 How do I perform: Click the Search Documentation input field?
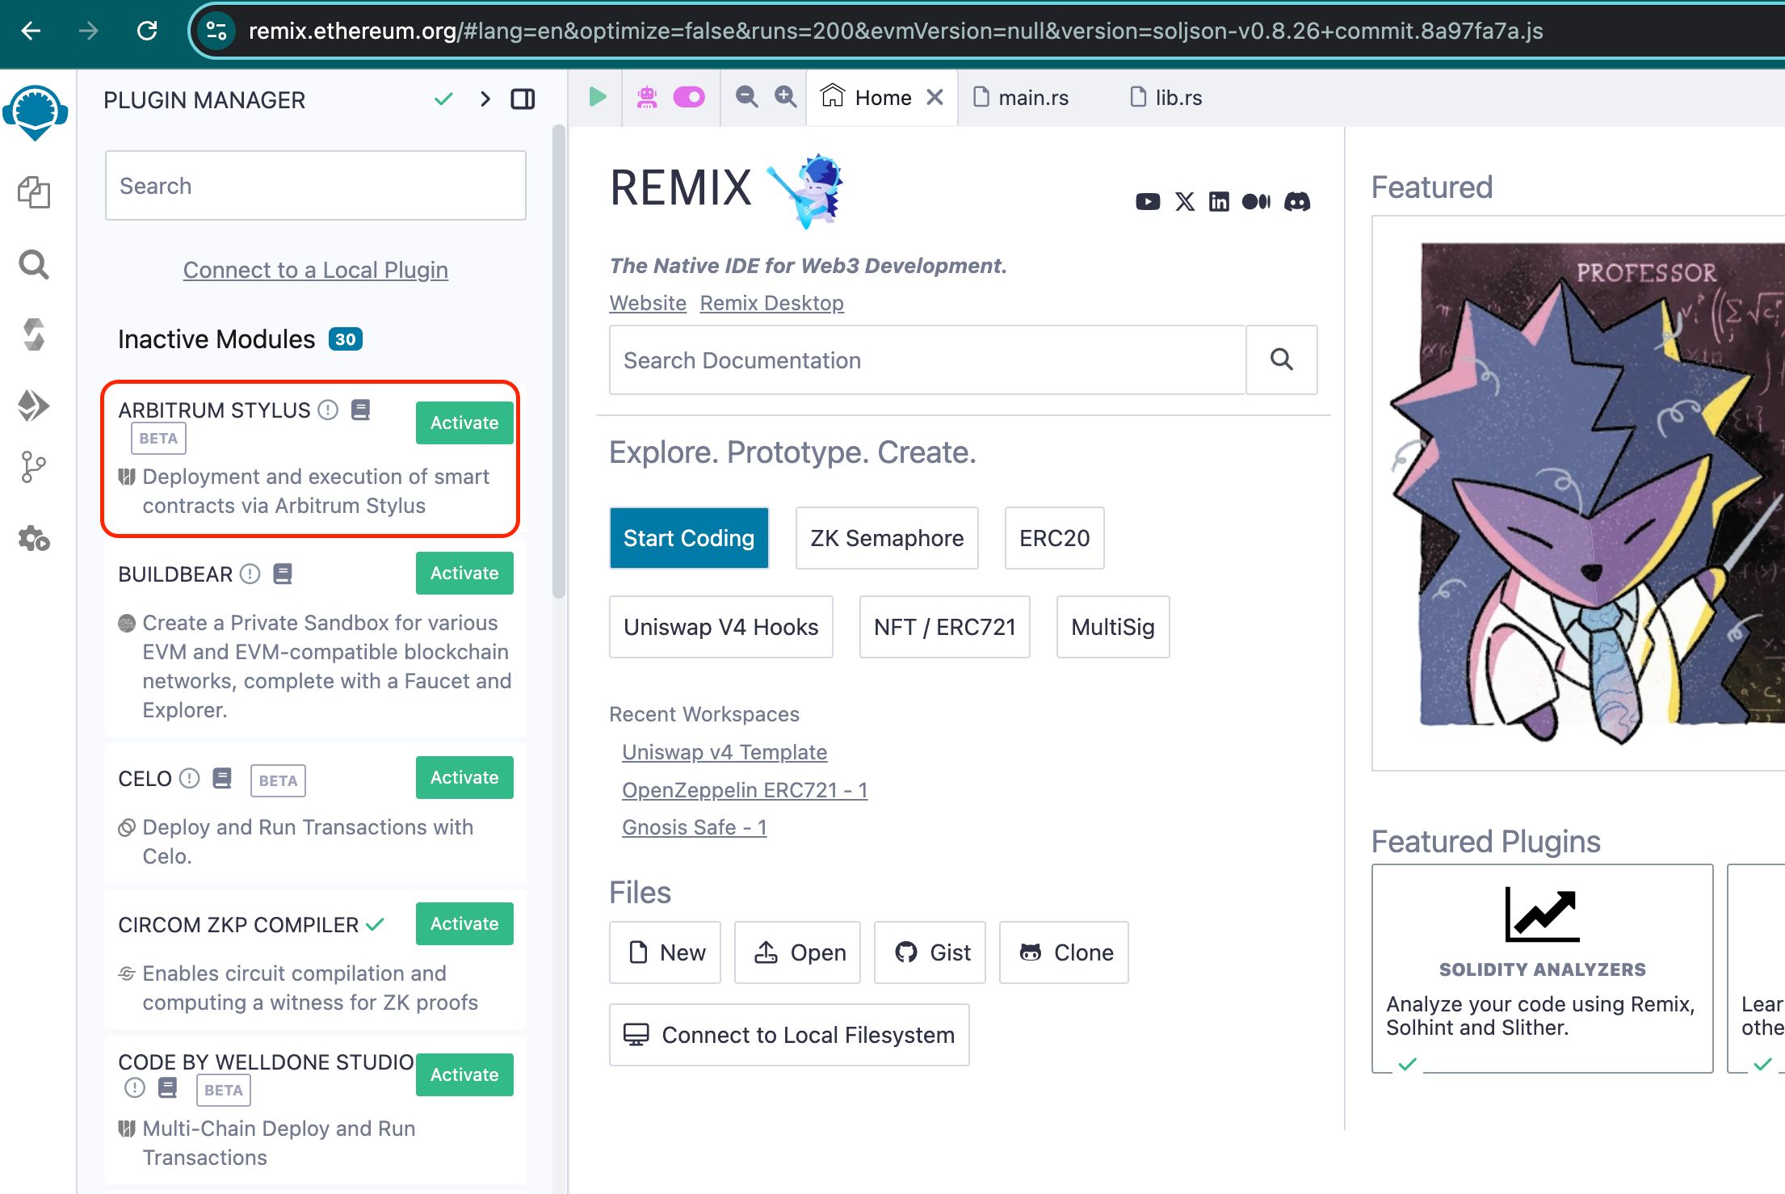point(932,359)
